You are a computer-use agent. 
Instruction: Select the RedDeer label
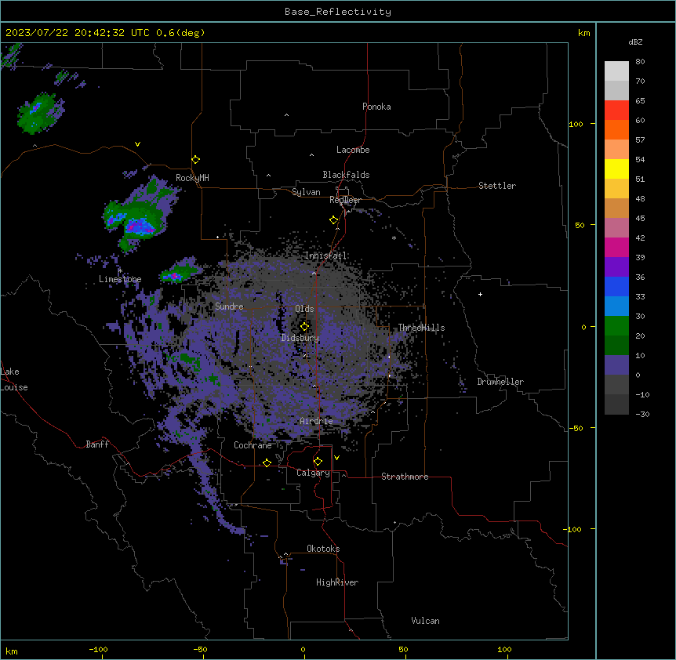(x=345, y=200)
